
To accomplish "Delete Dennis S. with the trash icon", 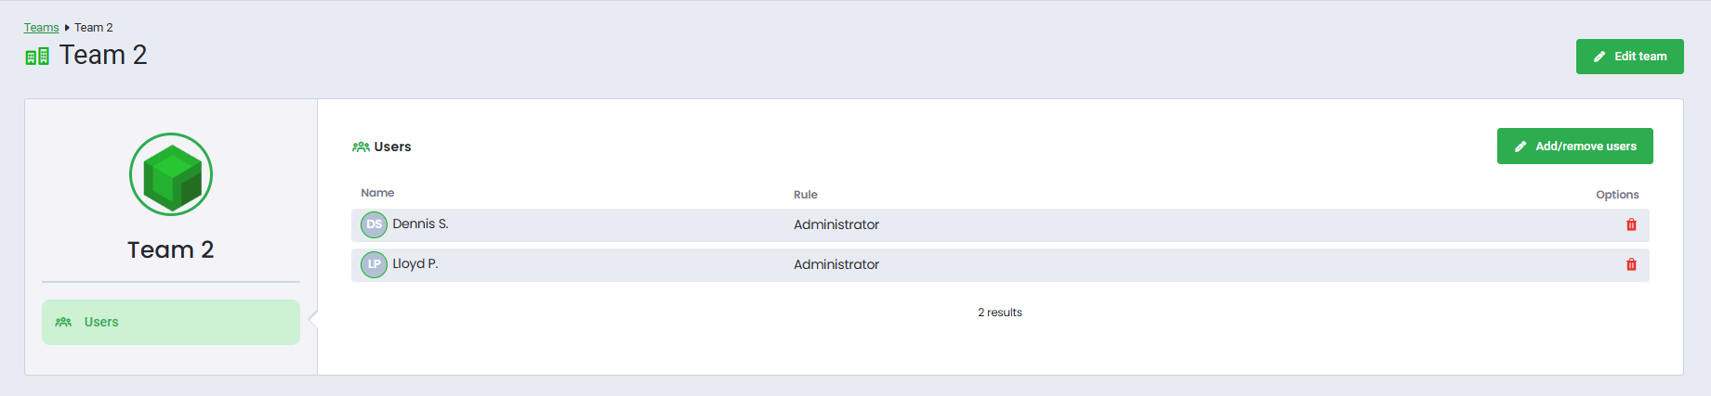I will pos(1631,224).
